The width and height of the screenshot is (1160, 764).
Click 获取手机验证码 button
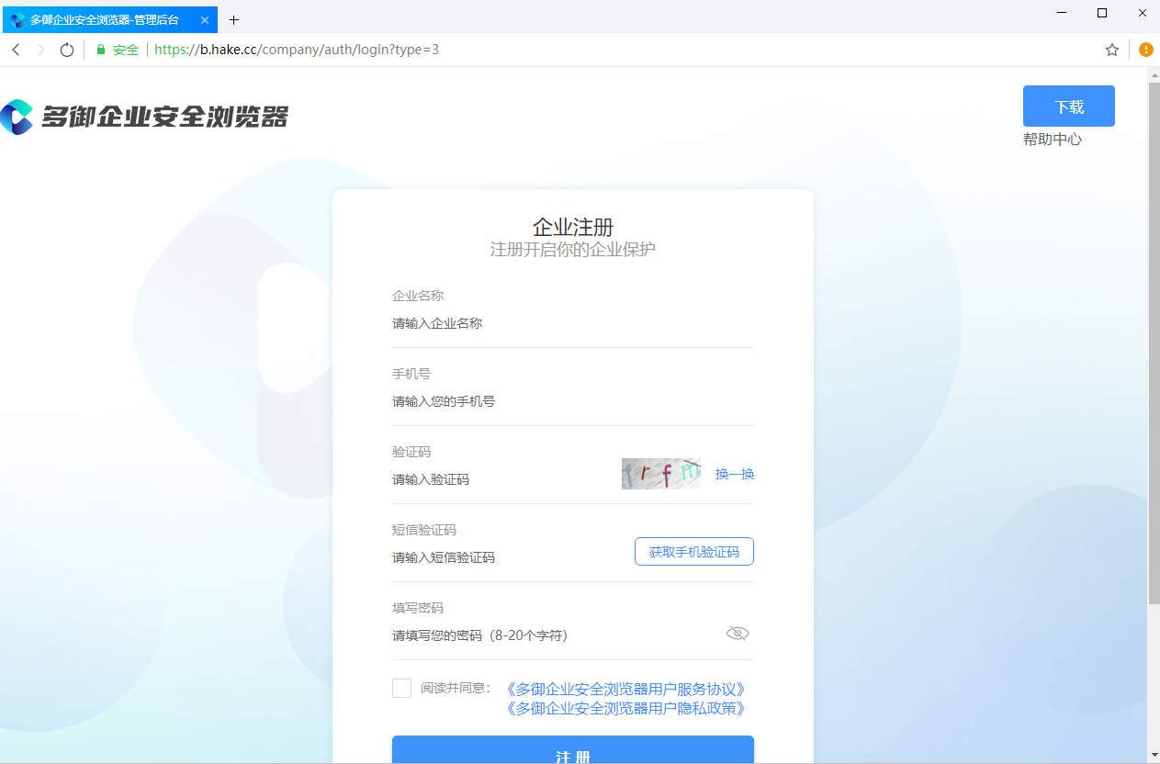694,552
